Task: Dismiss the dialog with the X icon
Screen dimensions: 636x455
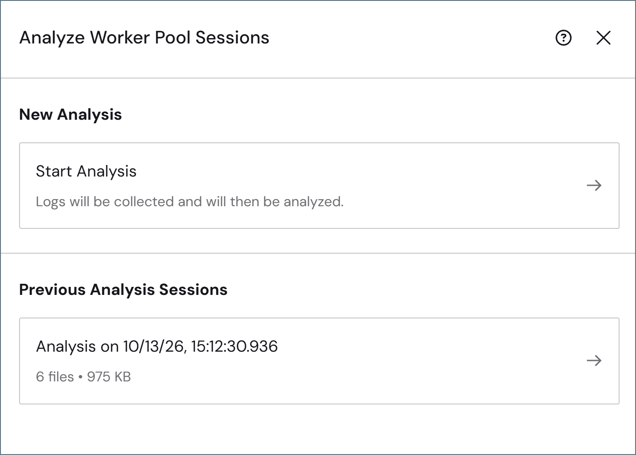Action: (x=603, y=38)
